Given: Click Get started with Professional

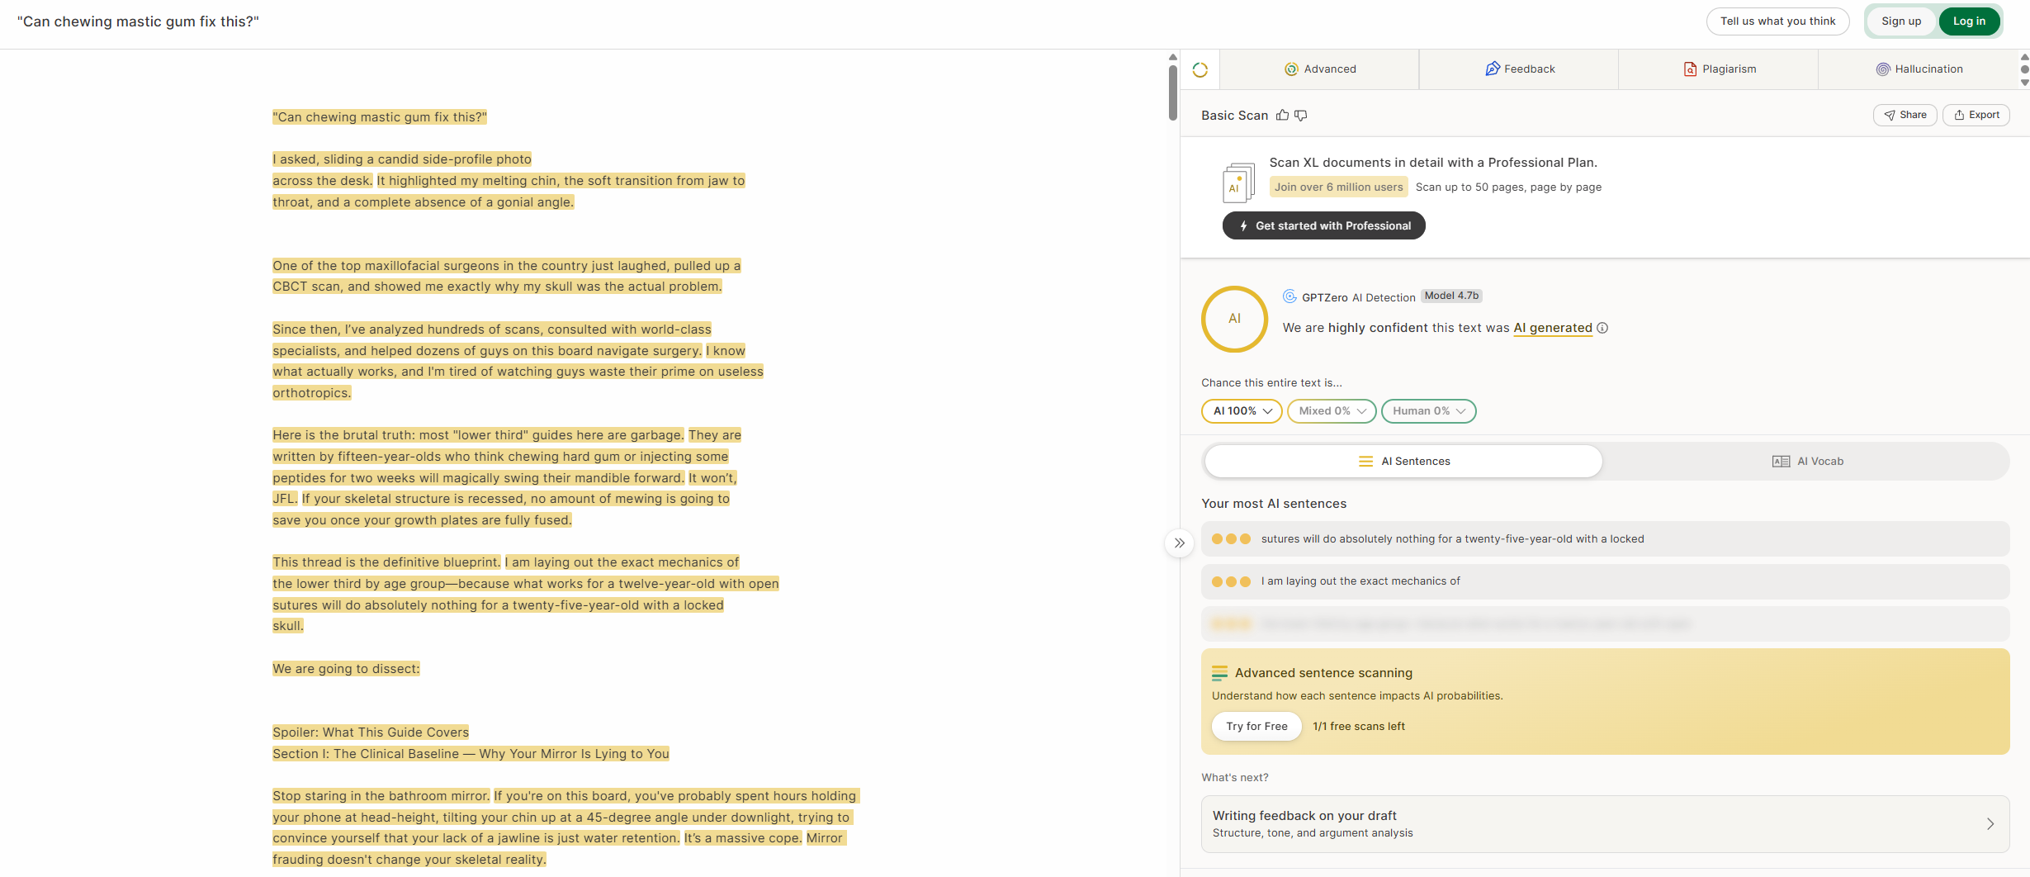Looking at the screenshot, I should pyautogui.click(x=1323, y=226).
